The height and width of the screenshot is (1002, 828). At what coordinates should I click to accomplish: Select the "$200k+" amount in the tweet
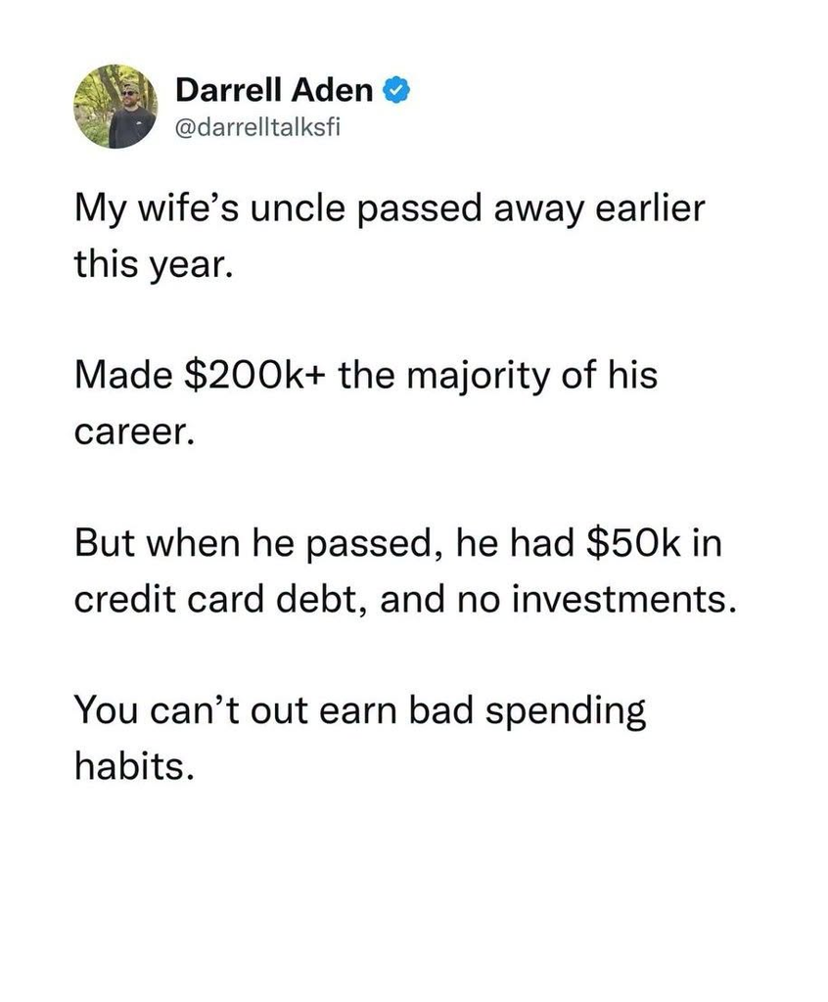(x=255, y=375)
